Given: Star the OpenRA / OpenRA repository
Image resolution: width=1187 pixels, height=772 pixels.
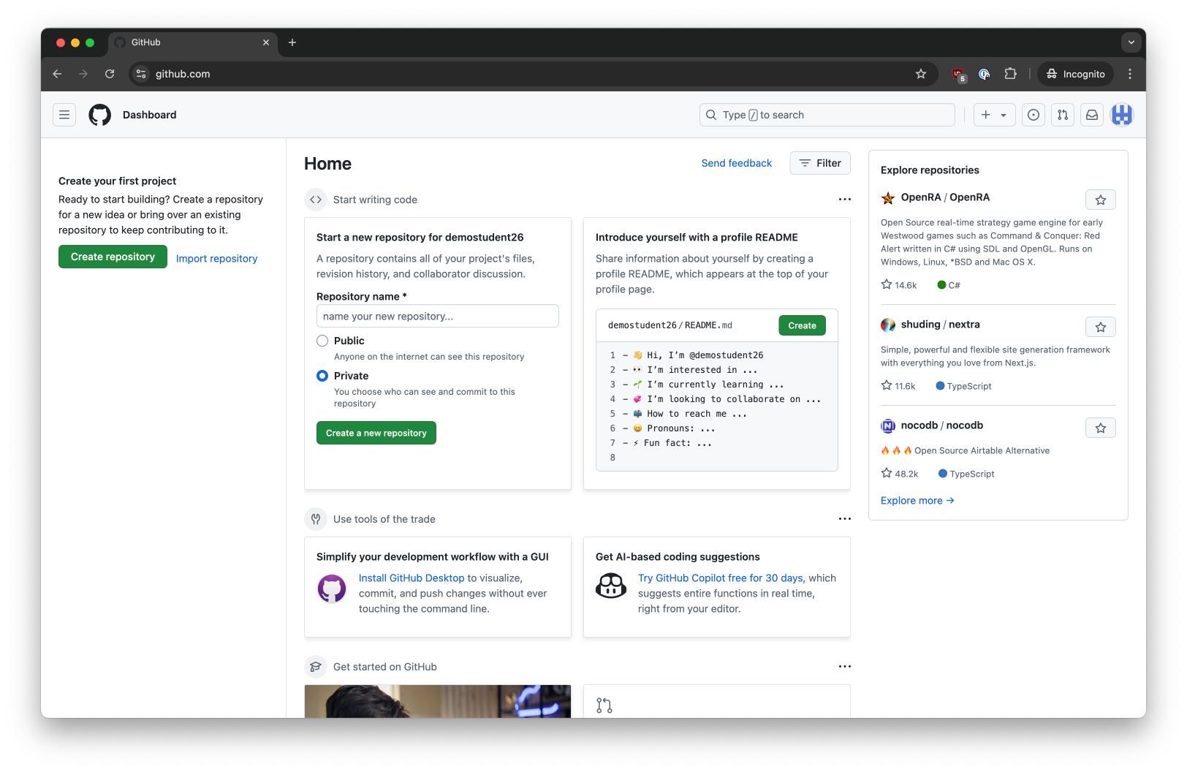Looking at the screenshot, I should [x=1101, y=200].
